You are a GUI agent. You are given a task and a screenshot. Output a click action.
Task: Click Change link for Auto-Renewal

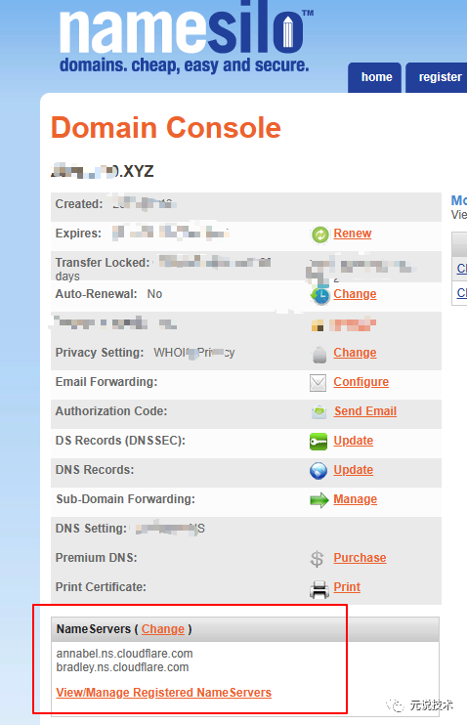(x=355, y=294)
